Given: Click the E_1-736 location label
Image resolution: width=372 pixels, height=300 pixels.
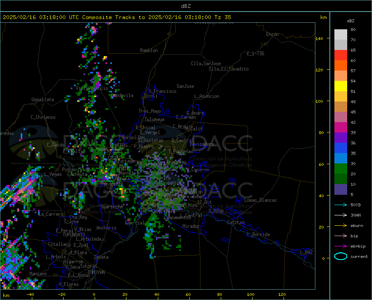Looking at the screenshot, I should coord(255,54).
